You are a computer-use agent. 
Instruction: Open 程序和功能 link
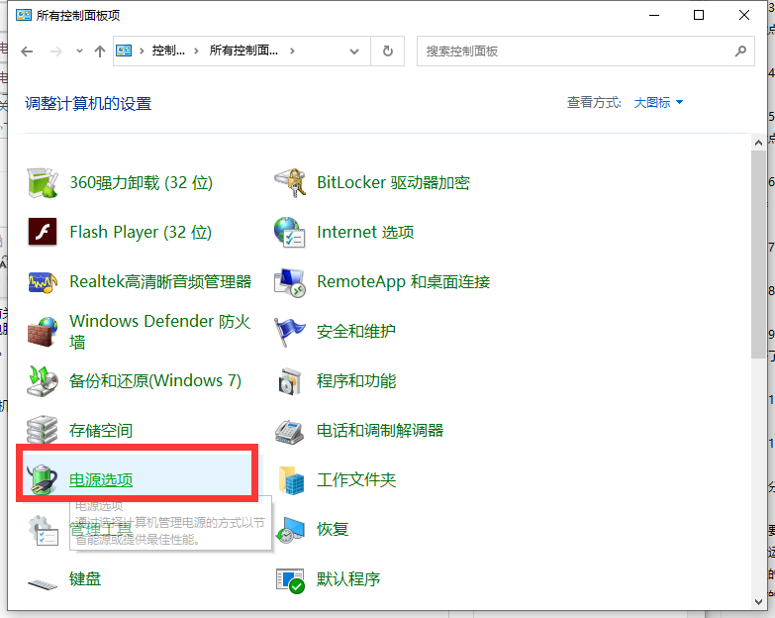(x=356, y=380)
